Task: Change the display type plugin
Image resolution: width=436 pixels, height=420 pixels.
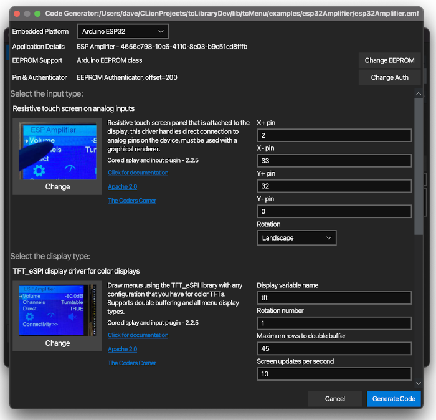Action: click(x=57, y=343)
